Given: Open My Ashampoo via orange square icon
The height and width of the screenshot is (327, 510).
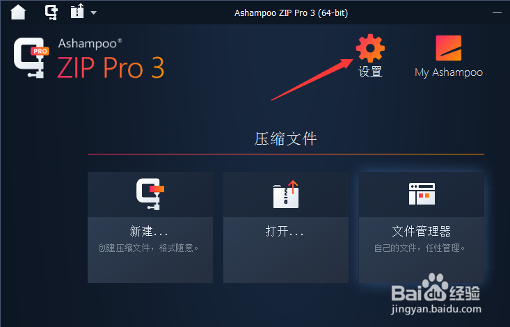Looking at the screenshot, I should [449, 48].
